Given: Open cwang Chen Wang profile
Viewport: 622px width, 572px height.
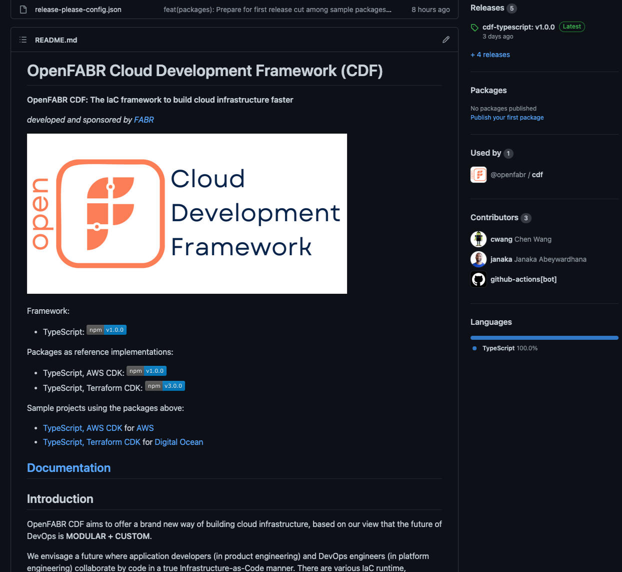Looking at the screenshot, I should (521, 239).
